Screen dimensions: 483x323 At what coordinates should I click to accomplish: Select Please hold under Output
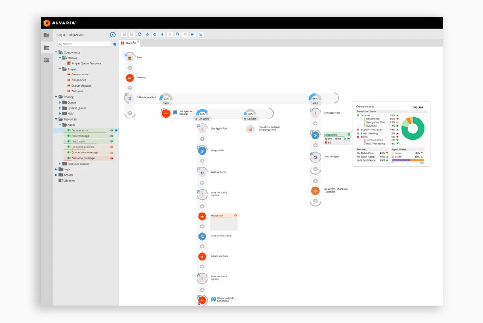click(x=76, y=80)
